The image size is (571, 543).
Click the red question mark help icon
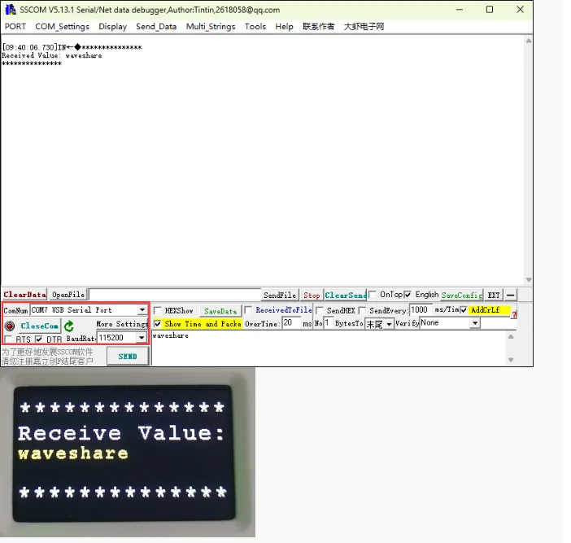click(x=514, y=315)
